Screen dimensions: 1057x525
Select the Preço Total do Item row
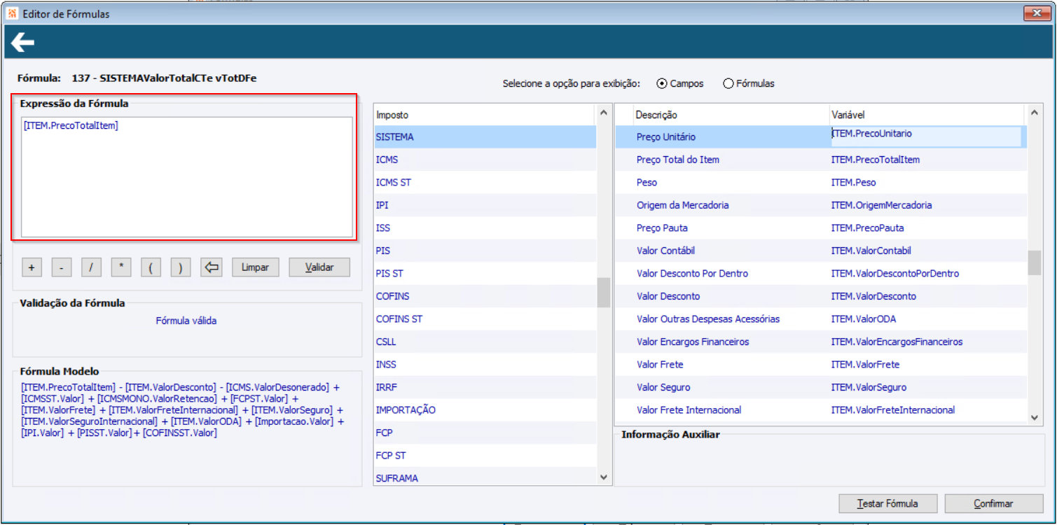(x=820, y=160)
